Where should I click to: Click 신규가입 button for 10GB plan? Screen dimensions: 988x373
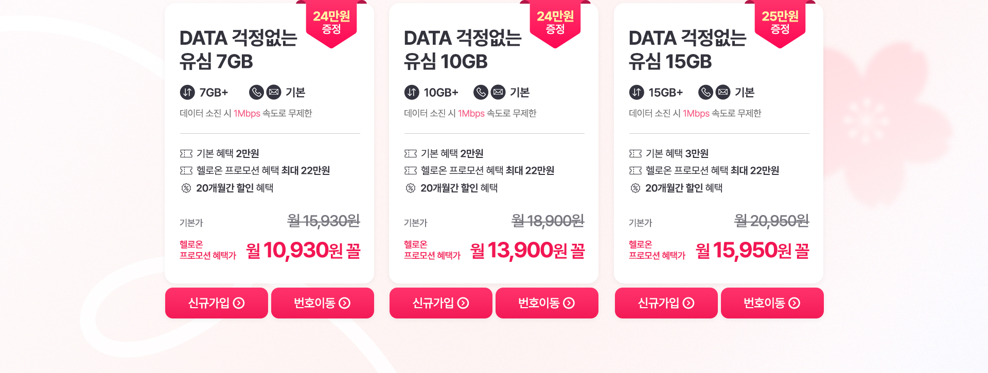coord(441,303)
